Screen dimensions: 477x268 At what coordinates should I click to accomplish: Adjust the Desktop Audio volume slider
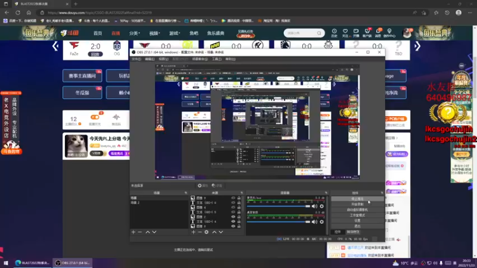[278, 222]
